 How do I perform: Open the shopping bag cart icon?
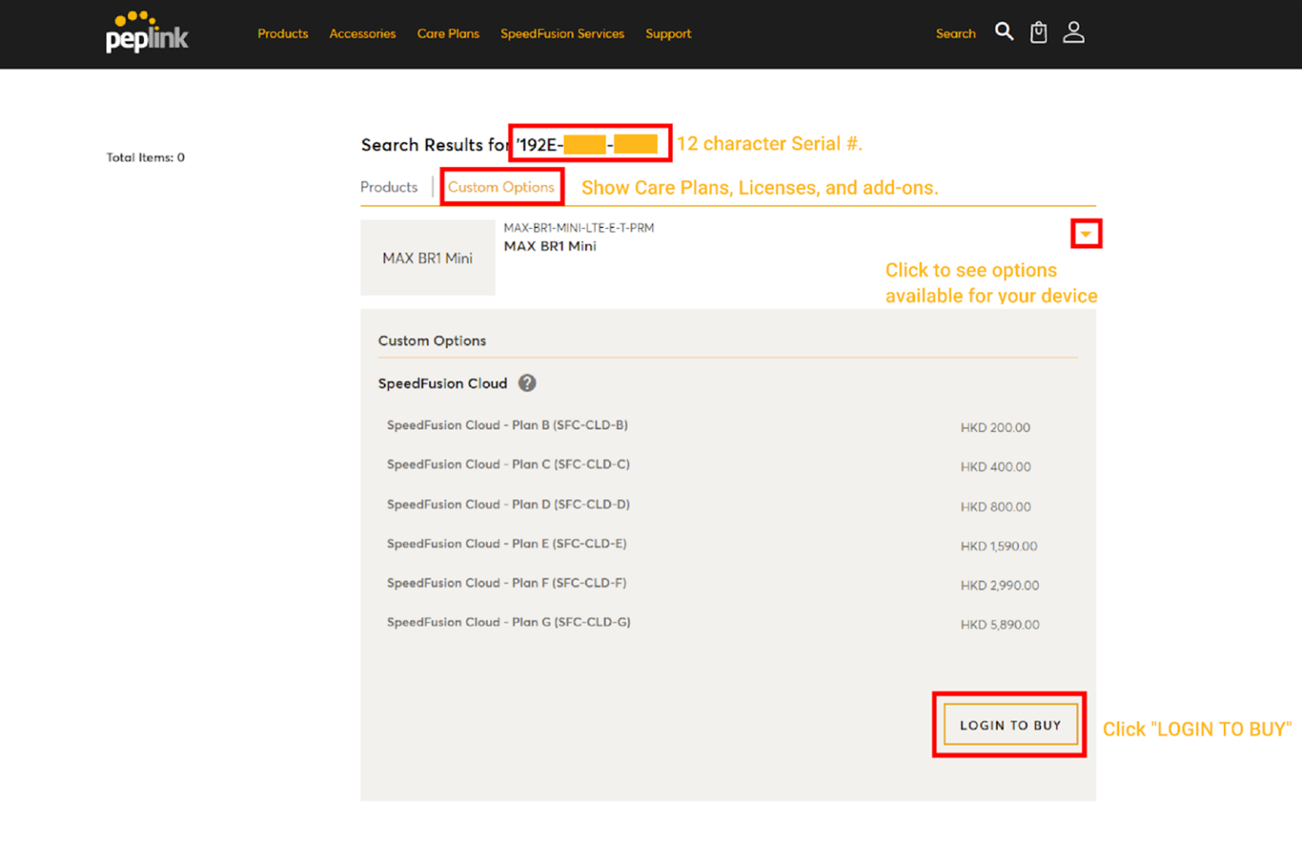(x=1038, y=32)
